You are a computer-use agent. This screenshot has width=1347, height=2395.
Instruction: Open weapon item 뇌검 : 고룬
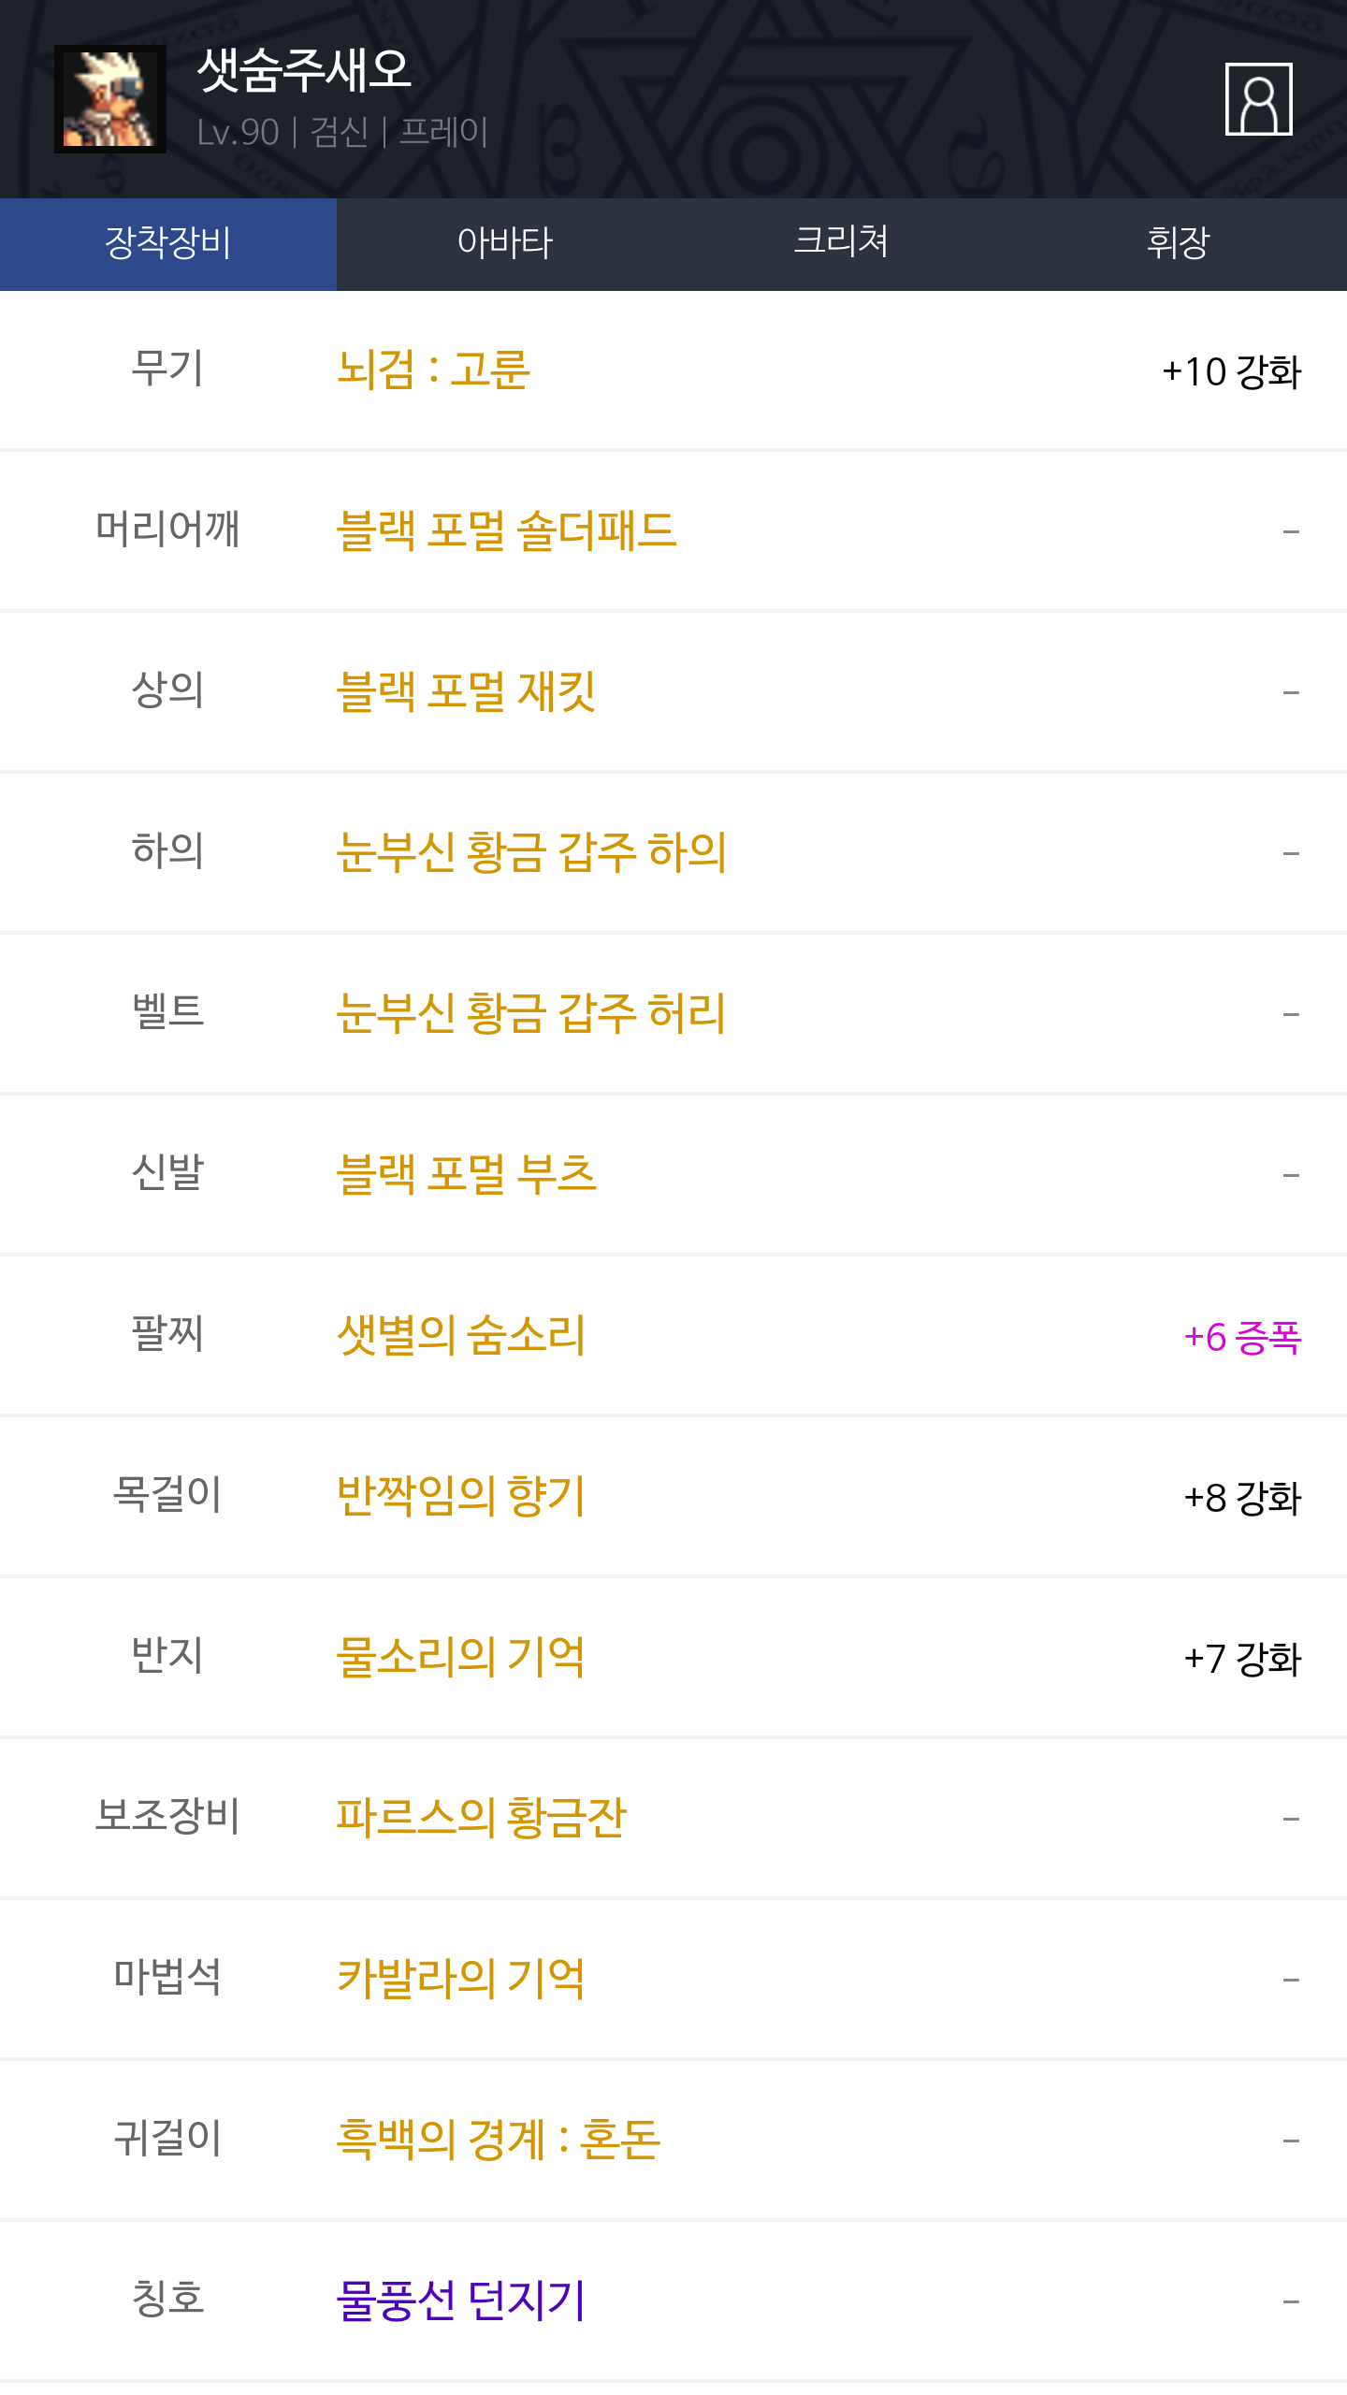433,370
